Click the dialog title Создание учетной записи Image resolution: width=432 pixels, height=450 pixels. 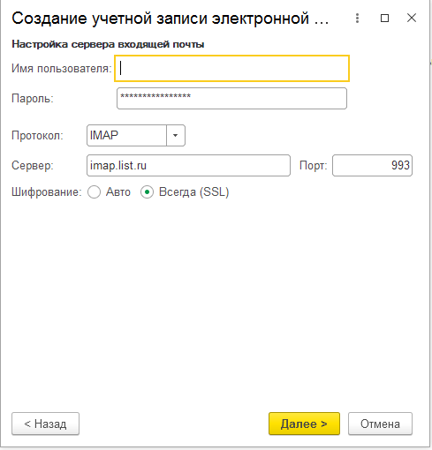point(170,19)
